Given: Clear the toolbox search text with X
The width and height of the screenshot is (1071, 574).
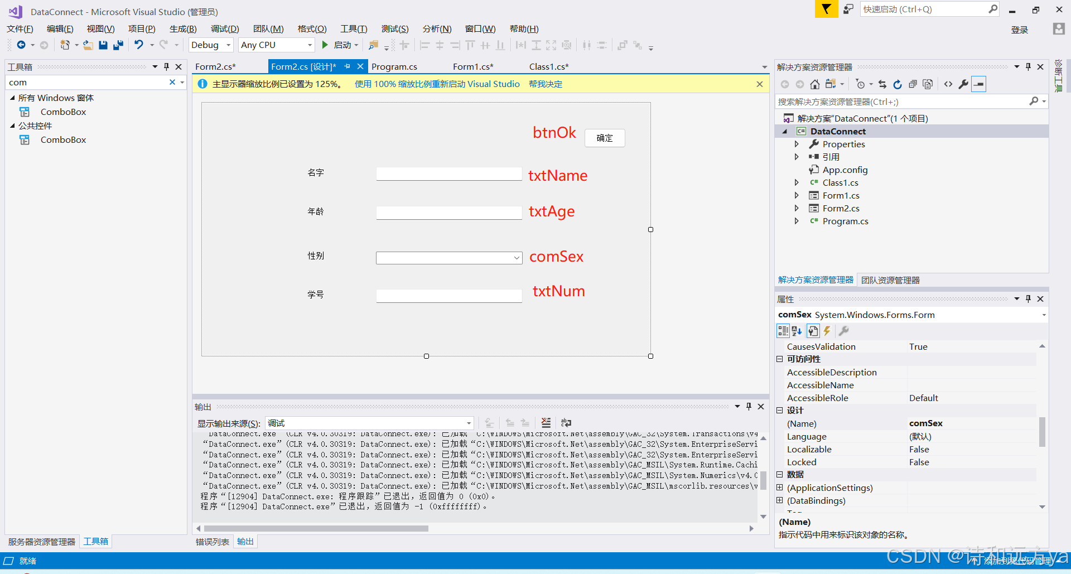Looking at the screenshot, I should pyautogui.click(x=172, y=82).
